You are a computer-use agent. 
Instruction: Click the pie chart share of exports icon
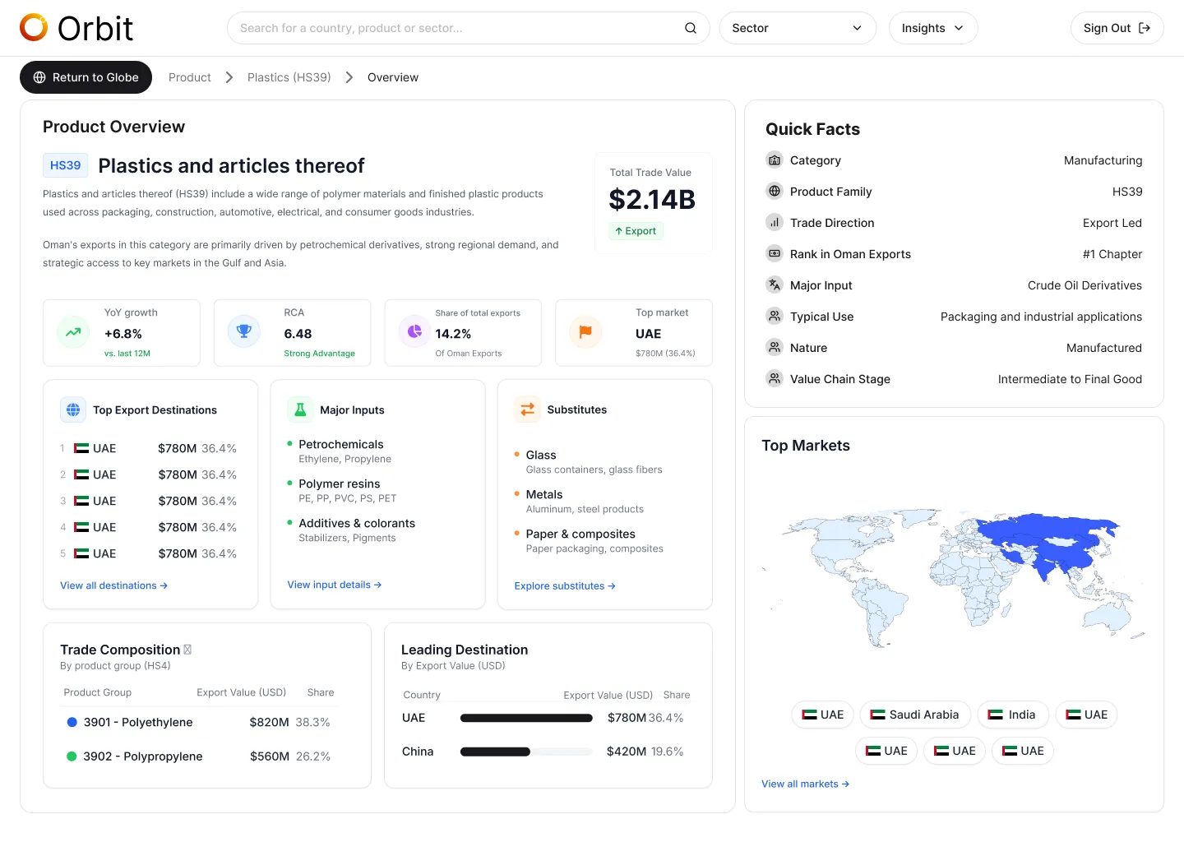(x=414, y=331)
